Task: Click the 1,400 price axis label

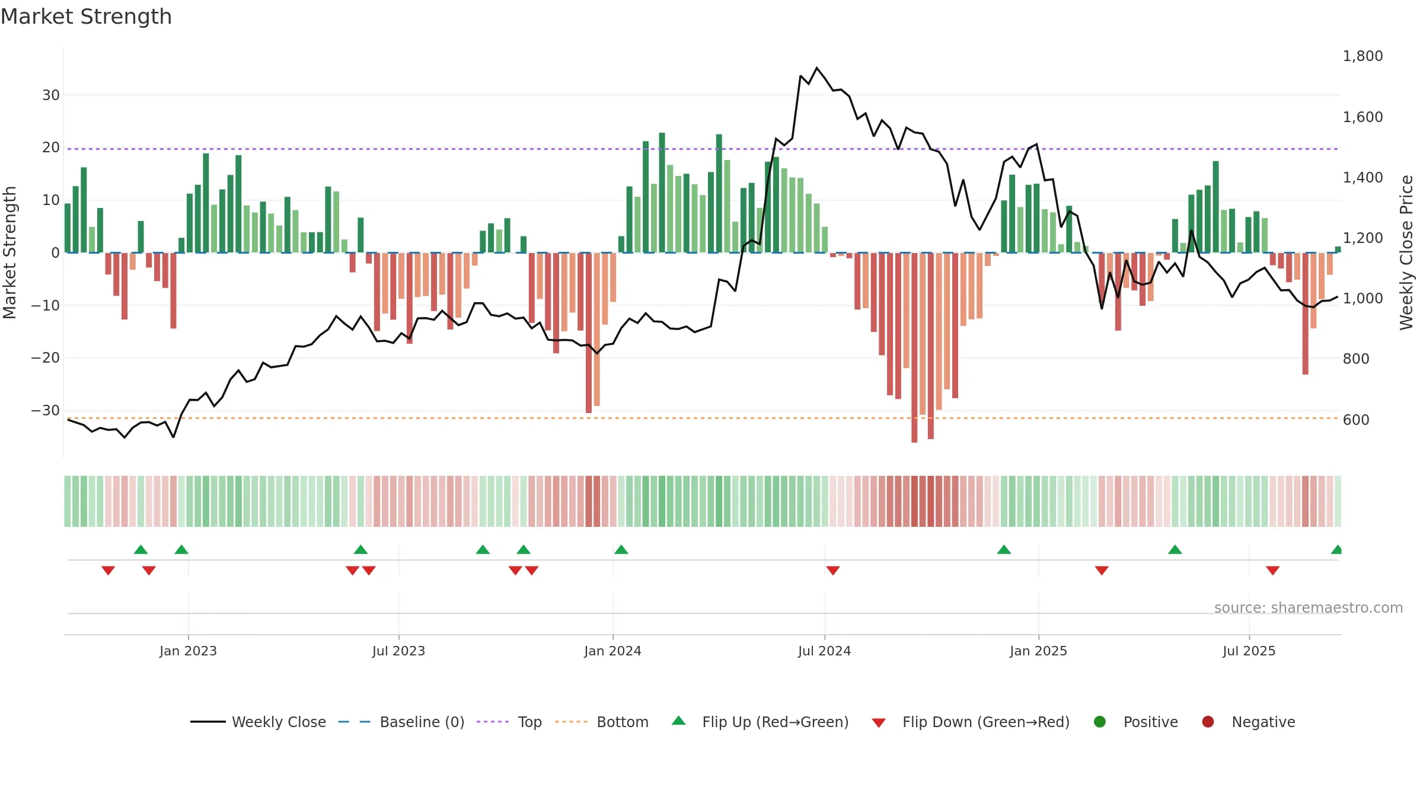Action: (x=1363, y=178)
